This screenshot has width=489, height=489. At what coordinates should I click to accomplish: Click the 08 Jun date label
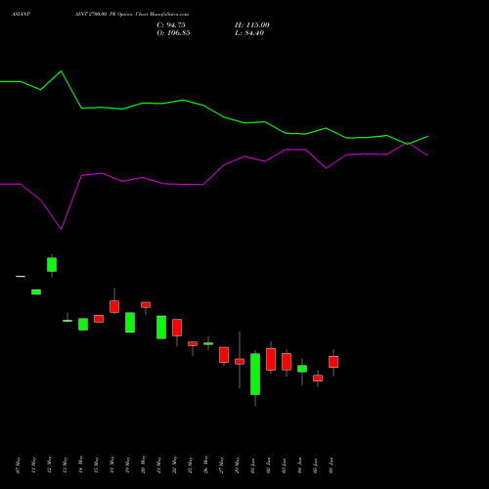(331, 466)
